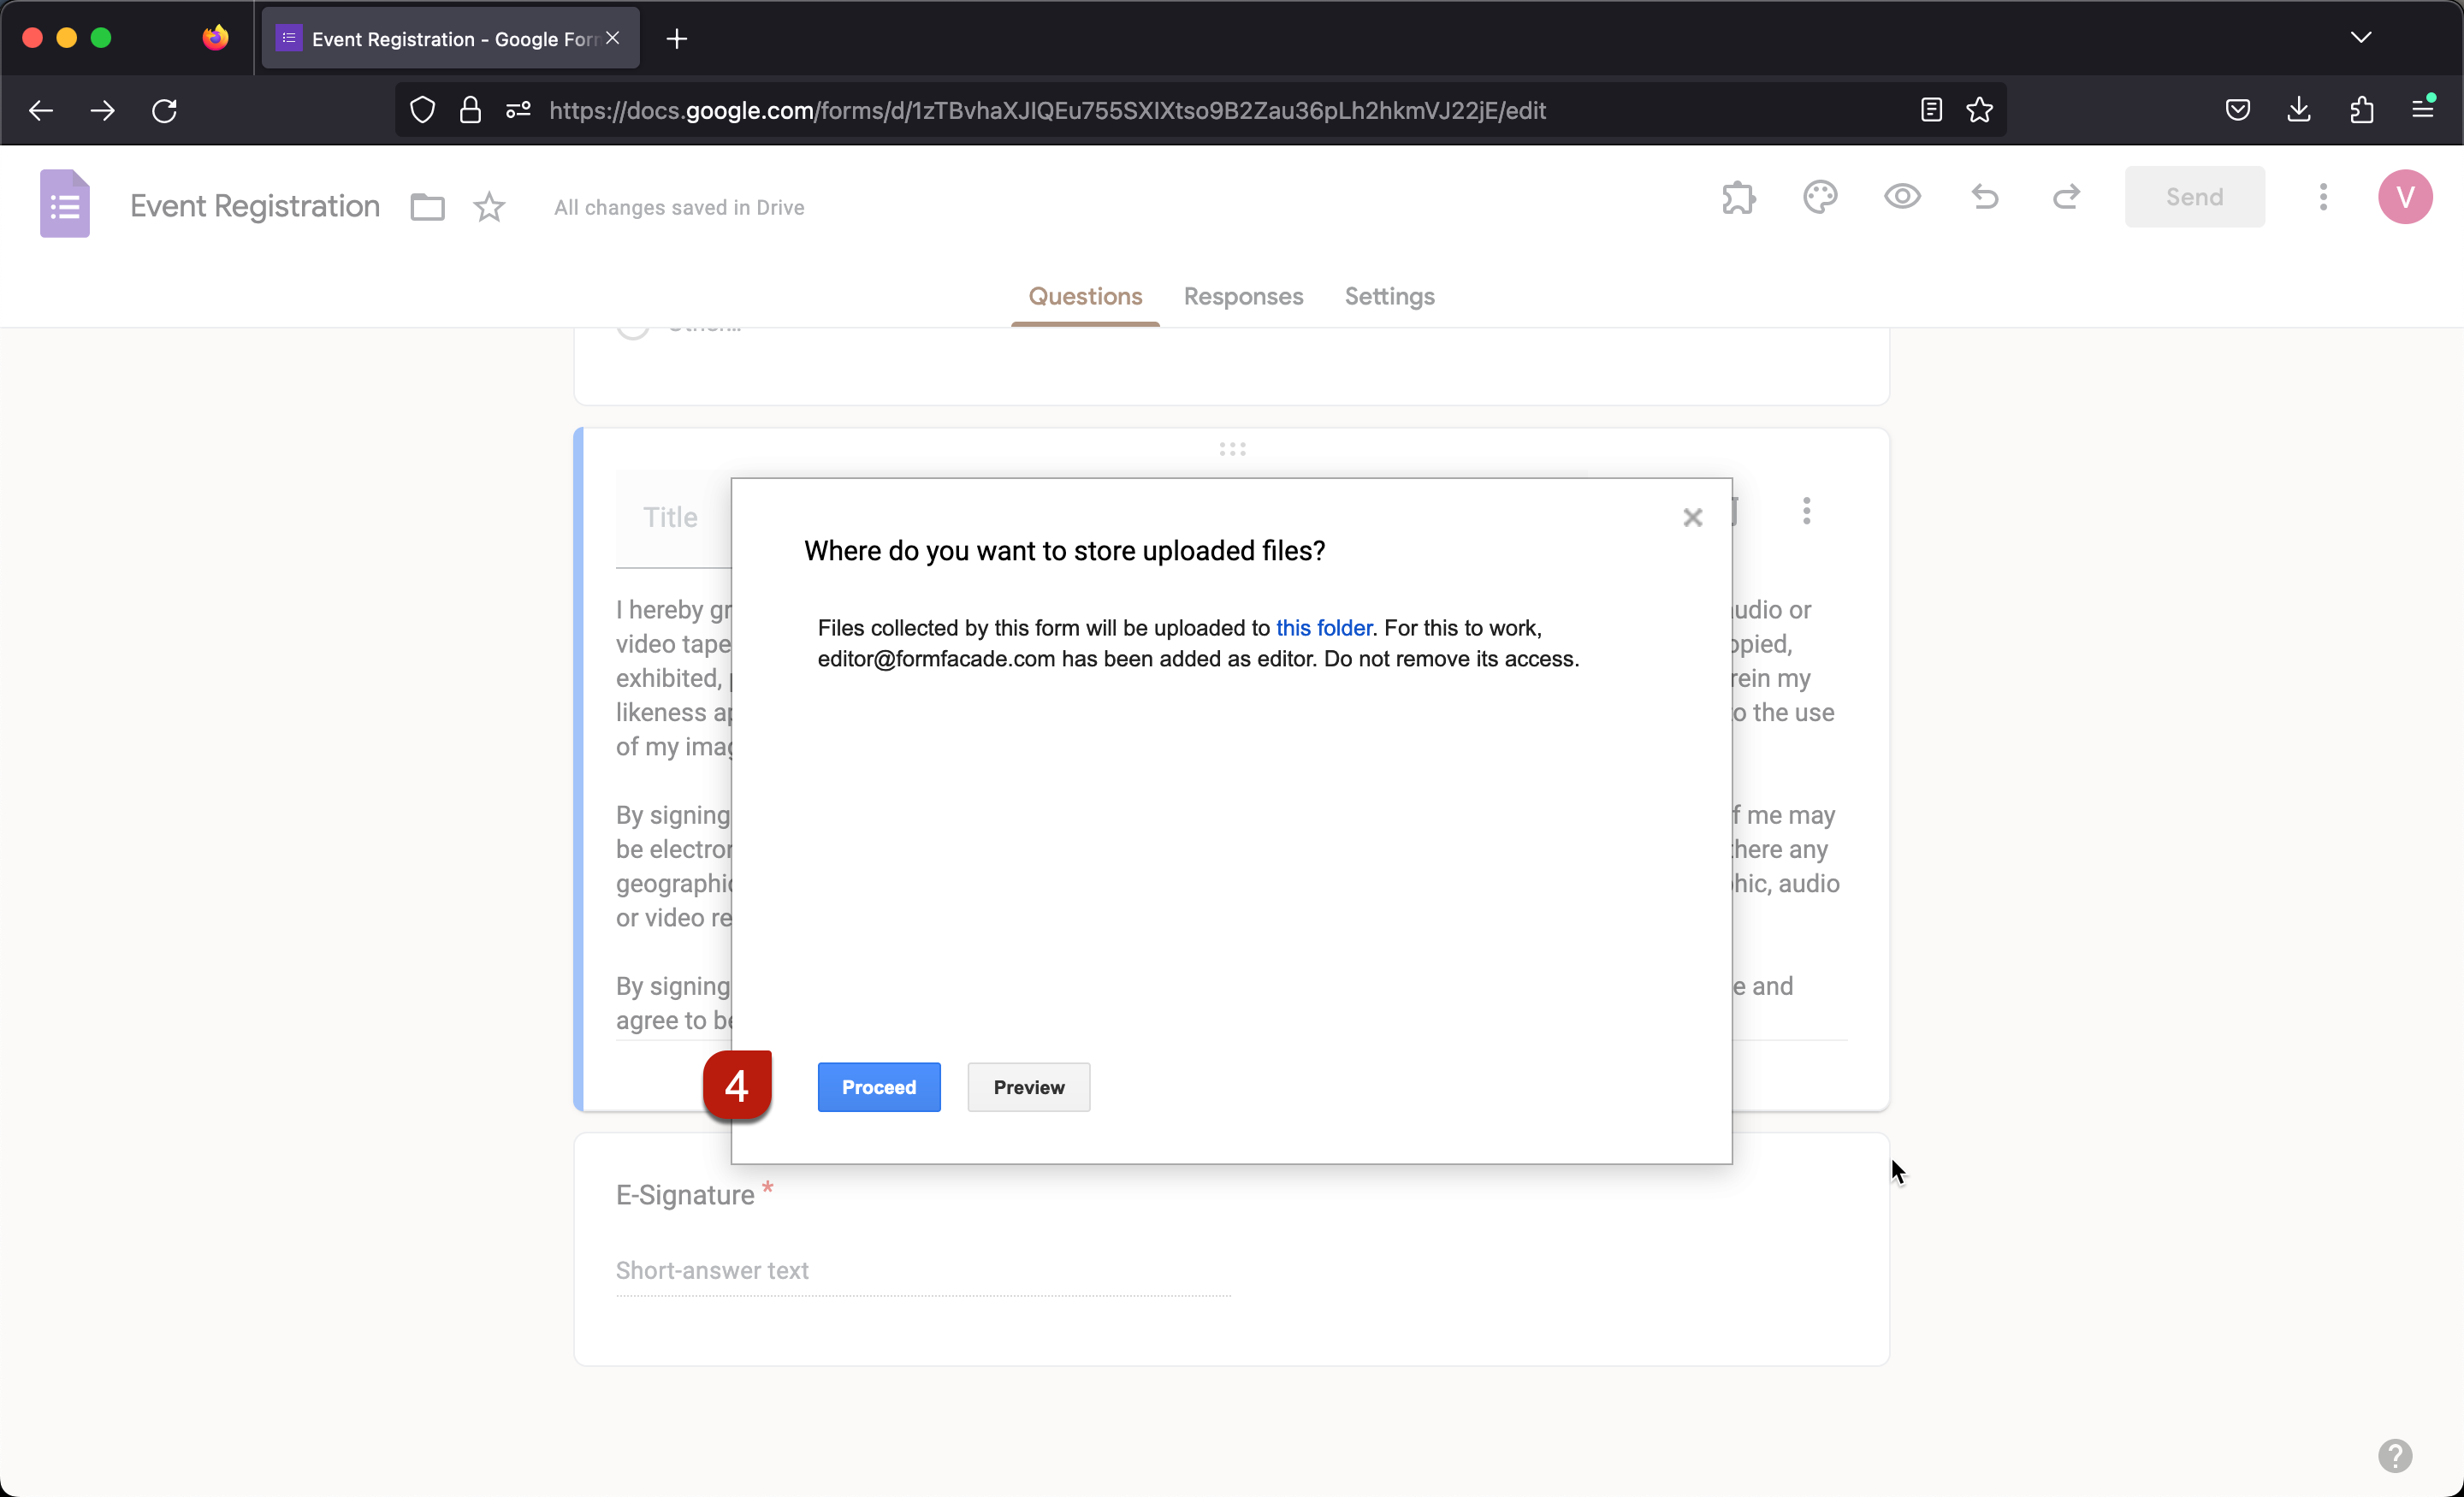Toggle the tracking protection shield
The height and width of the screenshot is (1497, 2464).
pos(421,110)
